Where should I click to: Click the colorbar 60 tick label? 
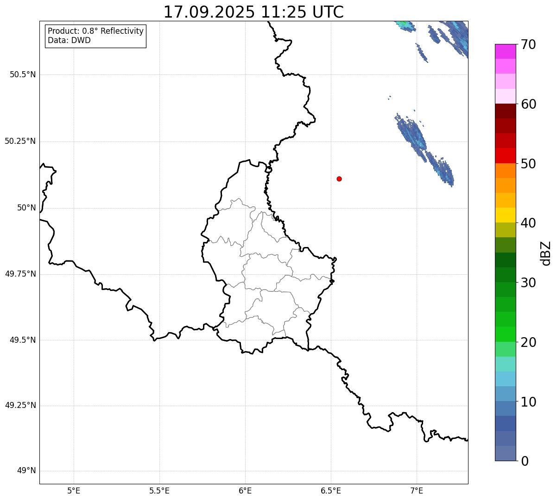528,104
